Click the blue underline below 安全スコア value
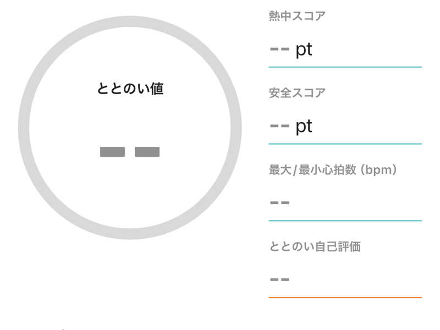The width and height of the screenshot is (440, 330). (345, 144)
